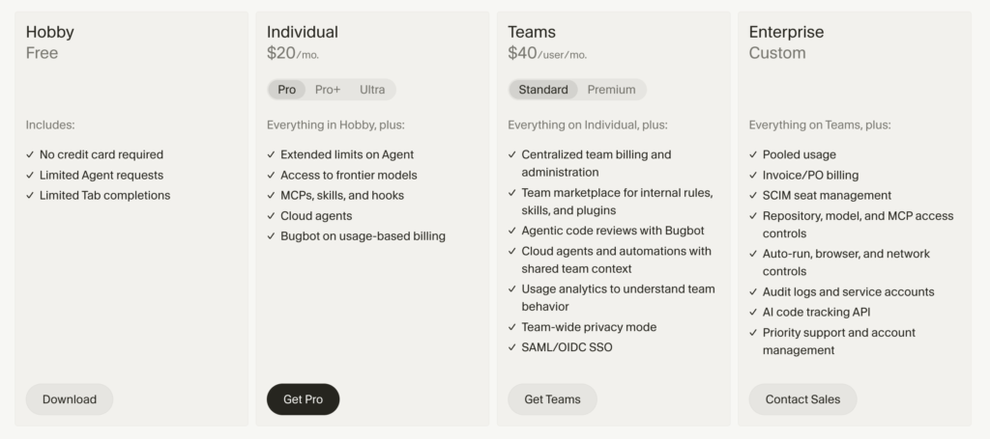The image size is (990, 439).
Task: Click the Get Teams button
Action: [552, 399]
